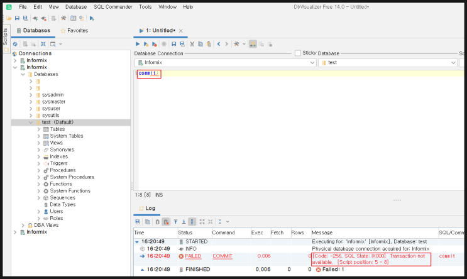Open the Database menu
467x279 pixels.
[76, 7]
